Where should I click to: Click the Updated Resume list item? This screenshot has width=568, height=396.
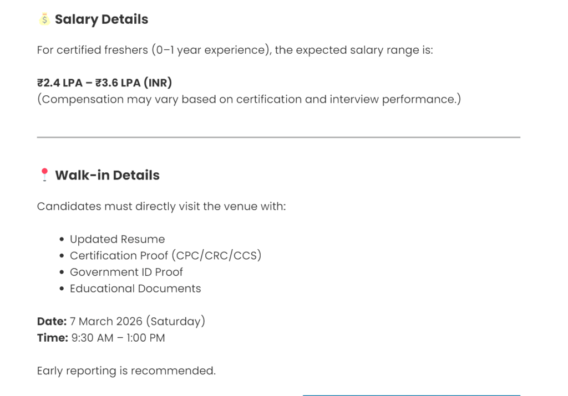pyautogui.click(x=117, y=239)
